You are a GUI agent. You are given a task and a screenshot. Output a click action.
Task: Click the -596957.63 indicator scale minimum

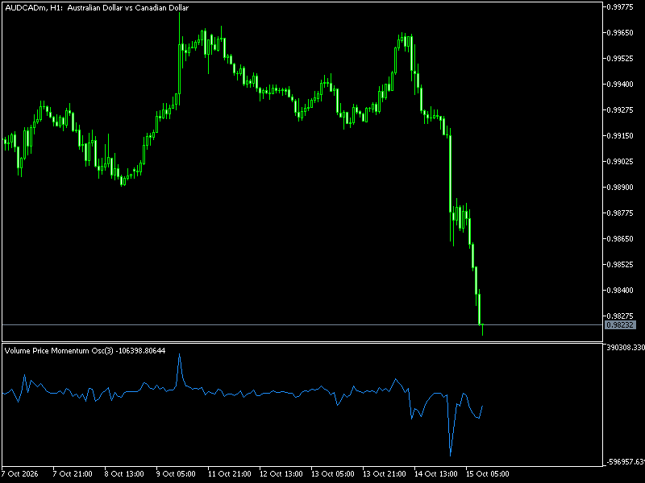click(x=626, y=462)
